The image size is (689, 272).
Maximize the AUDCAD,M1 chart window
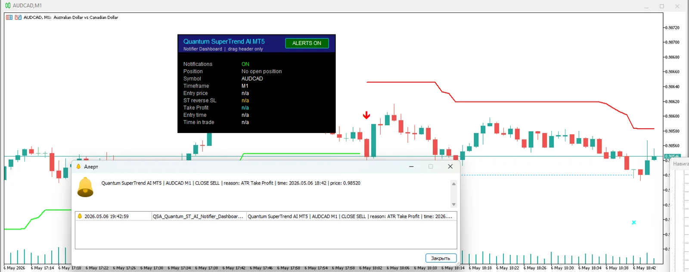[662, 6]
